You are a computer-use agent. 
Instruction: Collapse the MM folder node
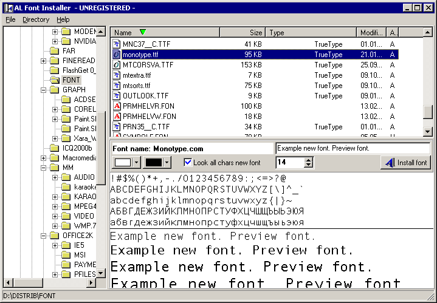[43, 168]
